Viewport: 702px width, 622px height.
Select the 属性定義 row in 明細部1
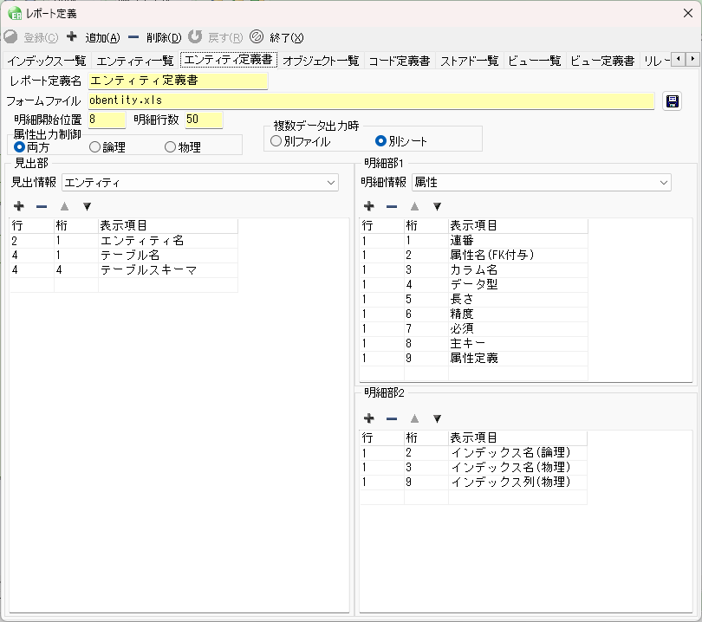(x=474, y=359)
